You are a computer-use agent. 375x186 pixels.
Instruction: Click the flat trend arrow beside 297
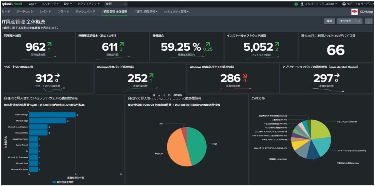click(338, 76)
